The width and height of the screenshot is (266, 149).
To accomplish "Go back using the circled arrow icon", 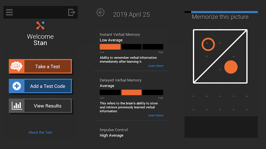I will coord(100,12).
